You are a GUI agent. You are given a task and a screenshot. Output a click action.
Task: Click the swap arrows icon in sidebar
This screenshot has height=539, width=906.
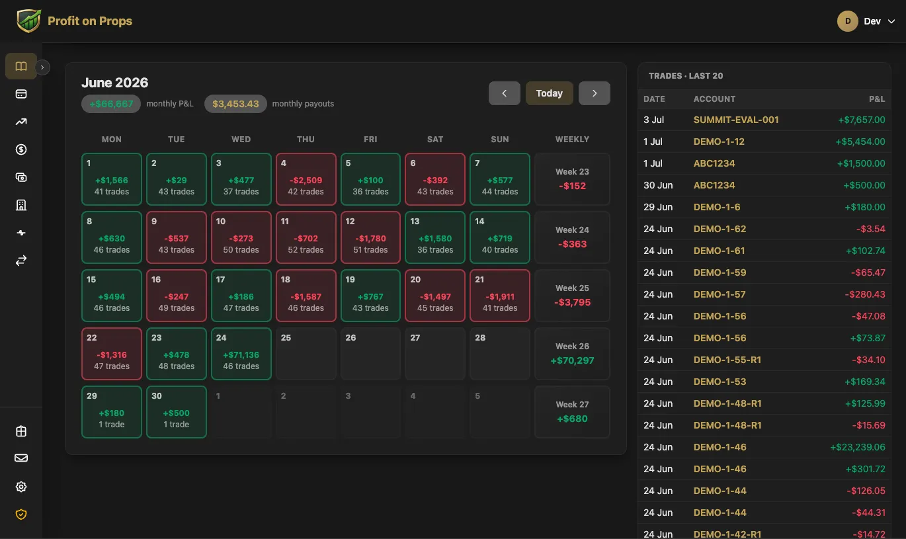click(x=21, y=261)
